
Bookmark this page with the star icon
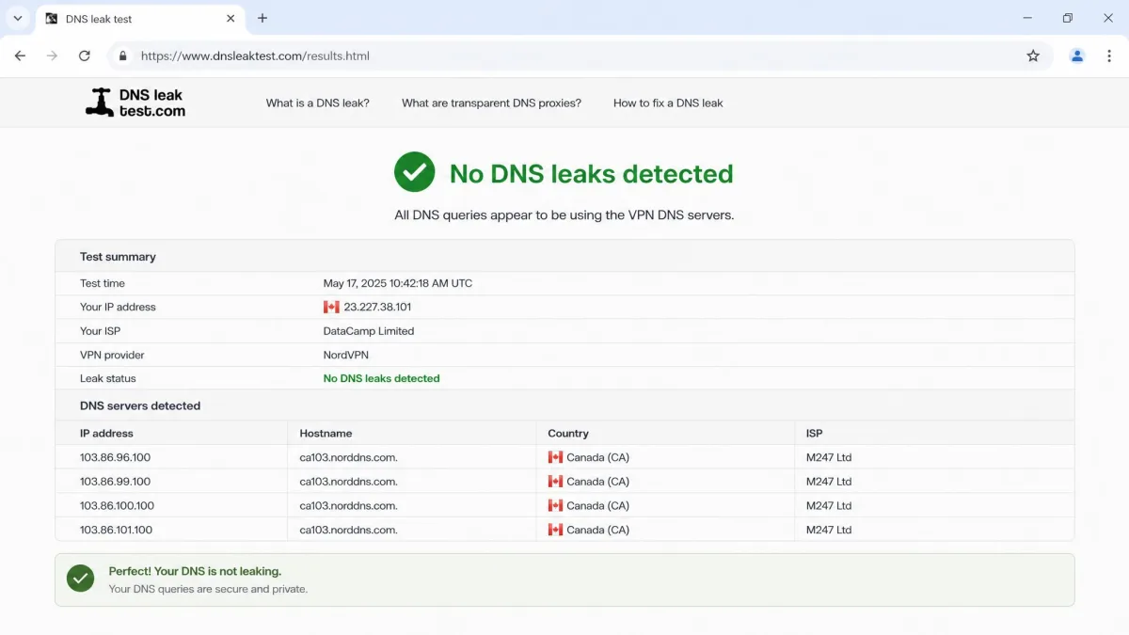click(x=1033, y=56)
